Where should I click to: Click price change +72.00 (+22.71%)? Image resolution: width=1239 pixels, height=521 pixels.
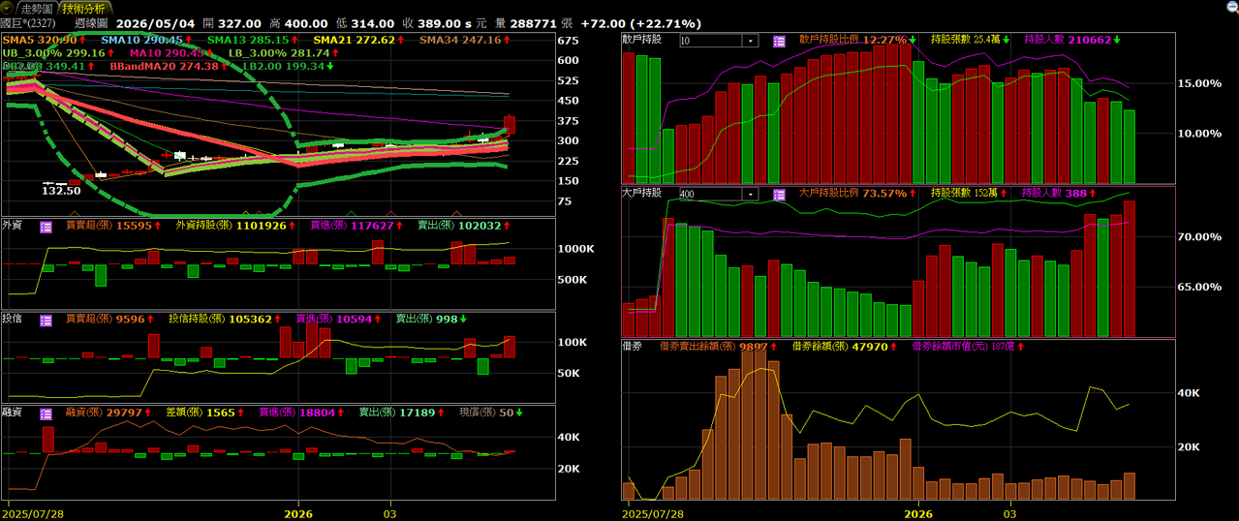tap(641, 23)
